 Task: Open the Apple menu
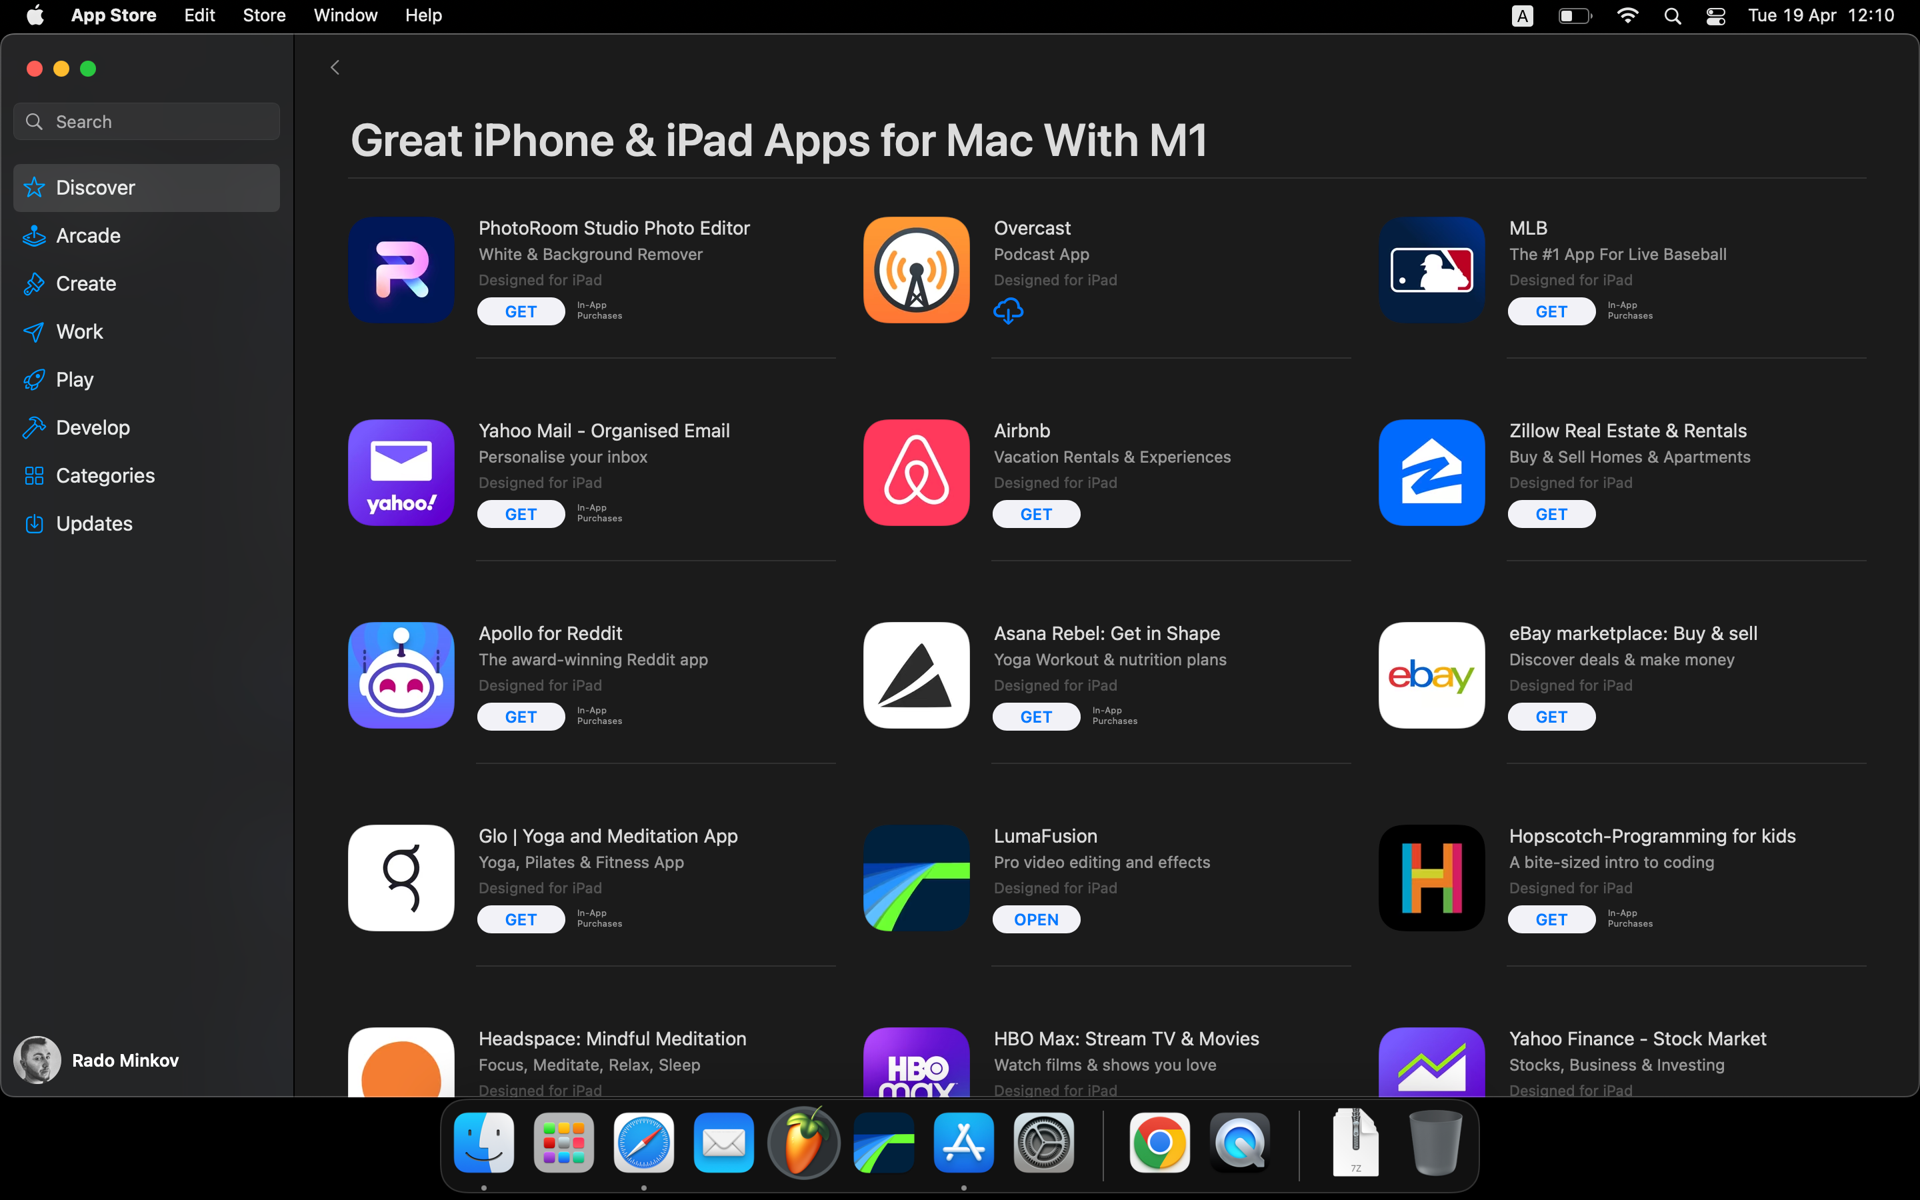pyautogui.click(x=35, y=16)
